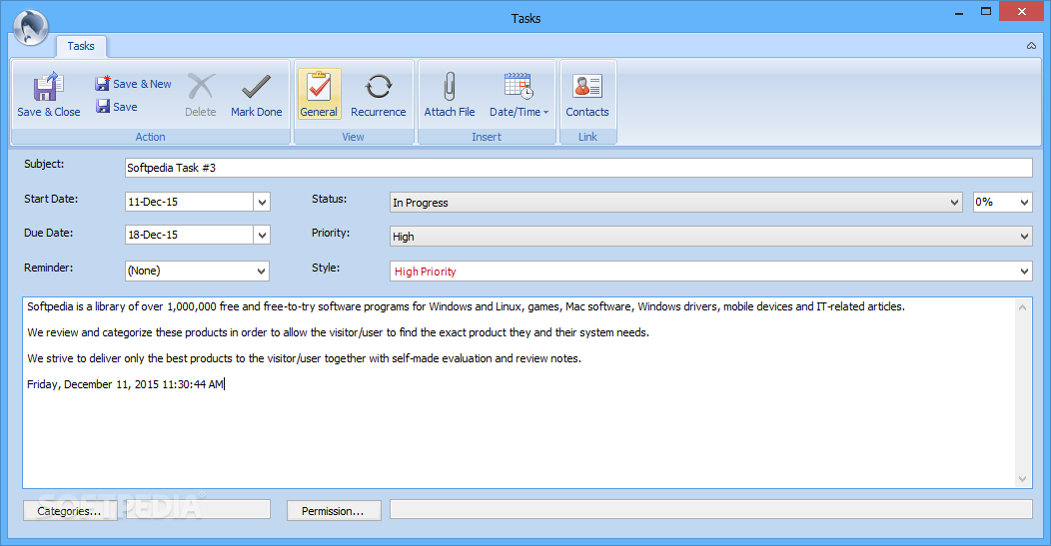Collapse the ribbon with the chevron
The image size is (1051, 546).
(x=1031, y=46)
